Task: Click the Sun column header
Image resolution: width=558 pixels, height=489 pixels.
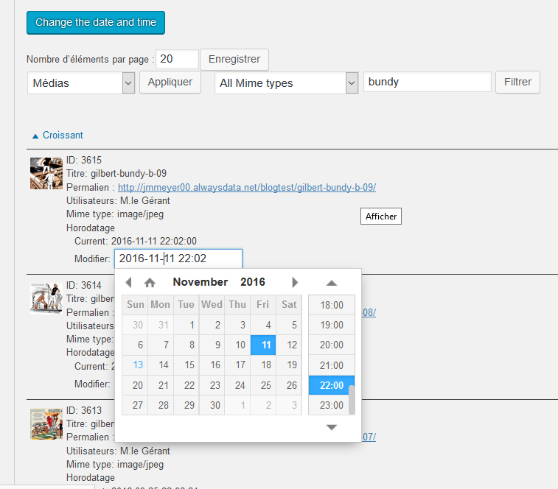Action: (135, 305)
